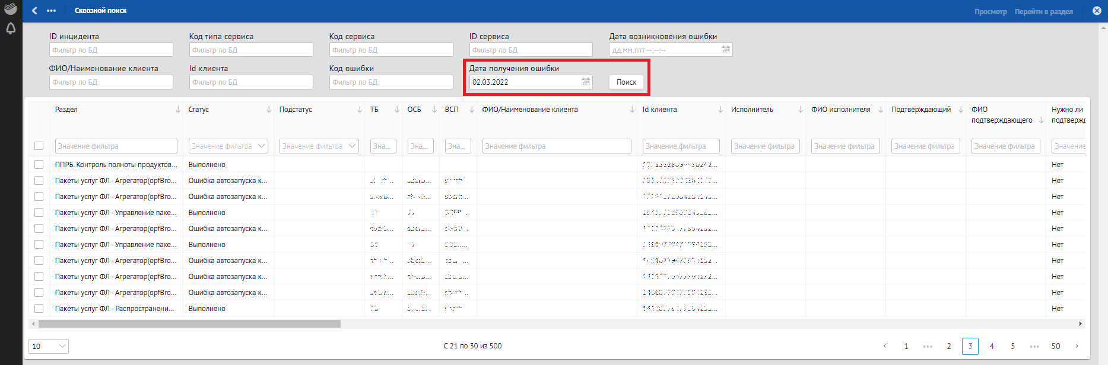
Task: Open calendar for Дата получения ошибки
Action: (x=585, y=82)
